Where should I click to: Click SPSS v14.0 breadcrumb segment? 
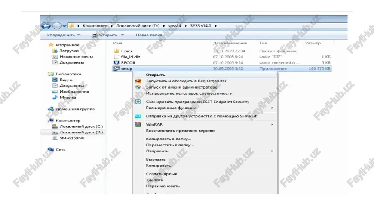coord(200,25)
